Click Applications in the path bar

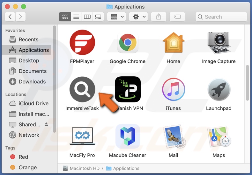pyautogui.click(x=122, y=168)
